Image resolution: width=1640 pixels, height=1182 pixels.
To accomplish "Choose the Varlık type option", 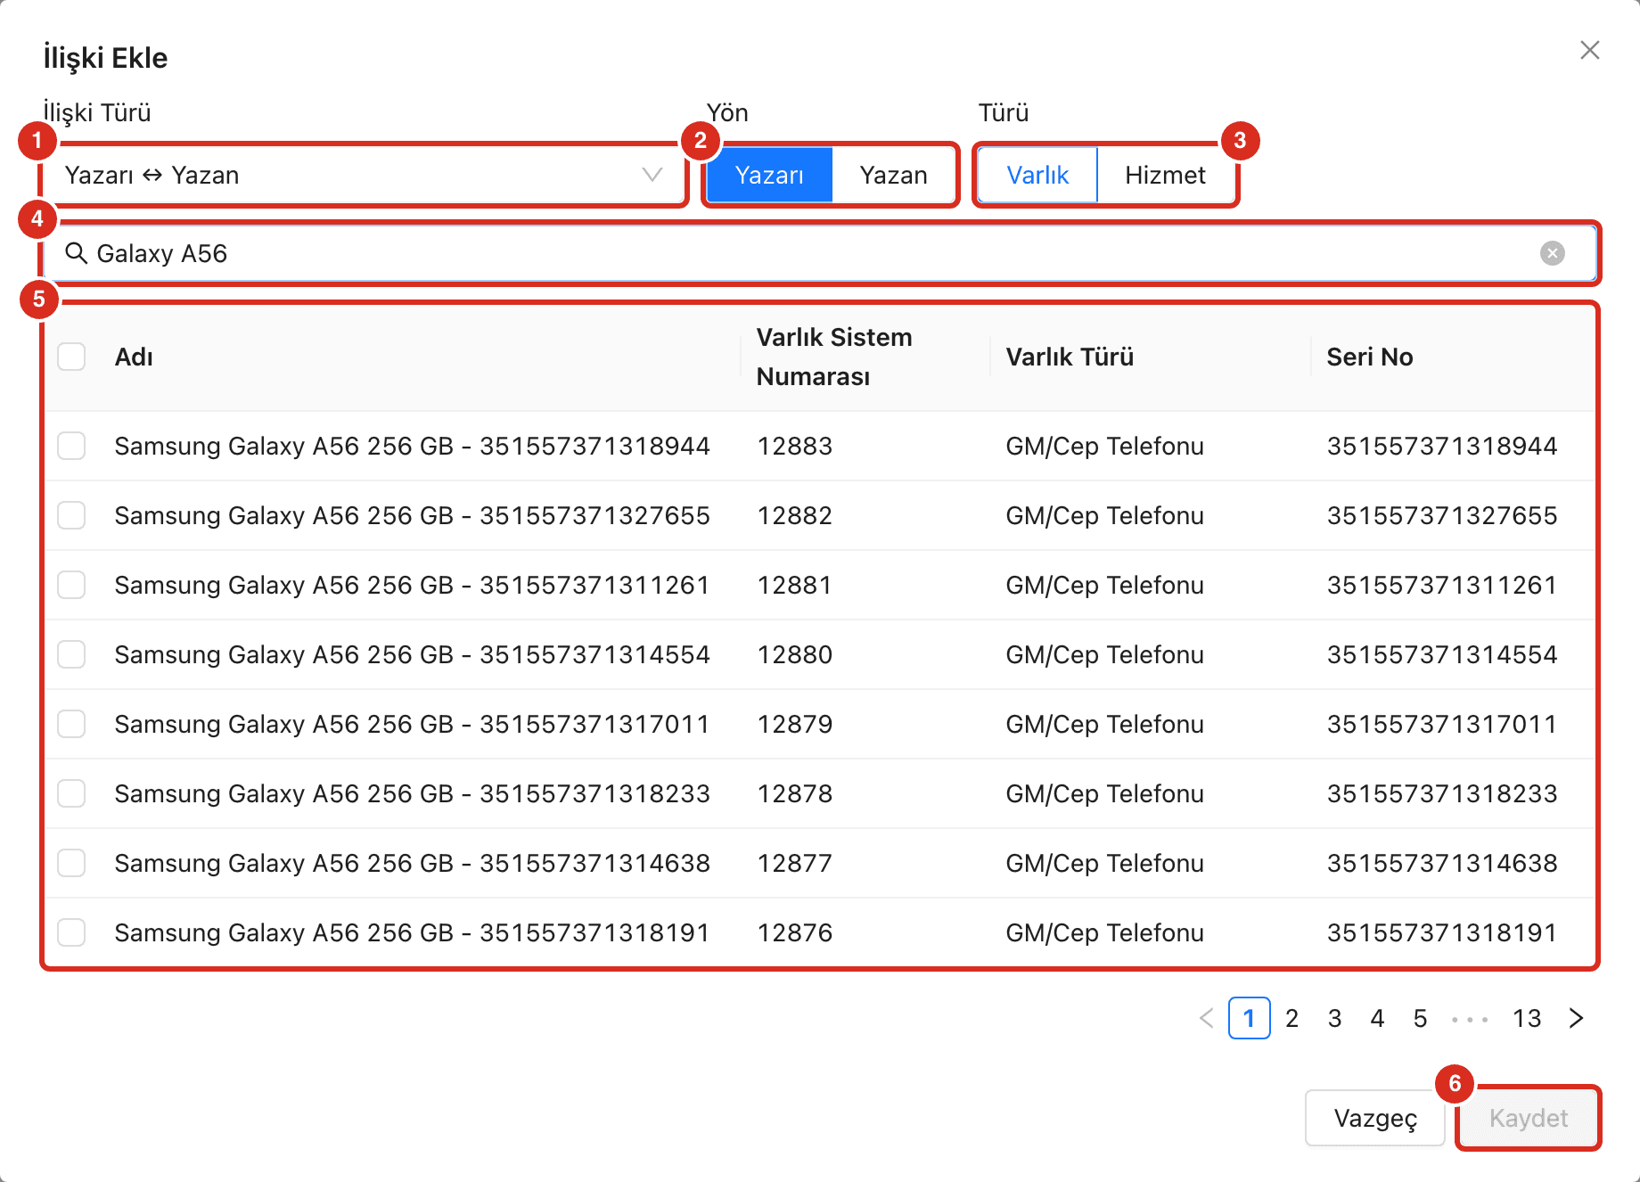I will [x=1037, y=175].
